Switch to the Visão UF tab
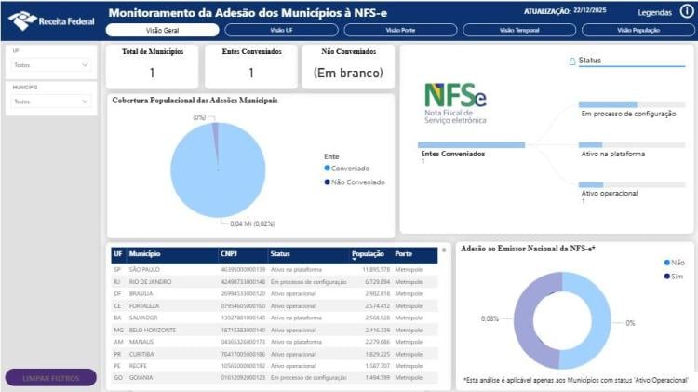 click(281, 30)
